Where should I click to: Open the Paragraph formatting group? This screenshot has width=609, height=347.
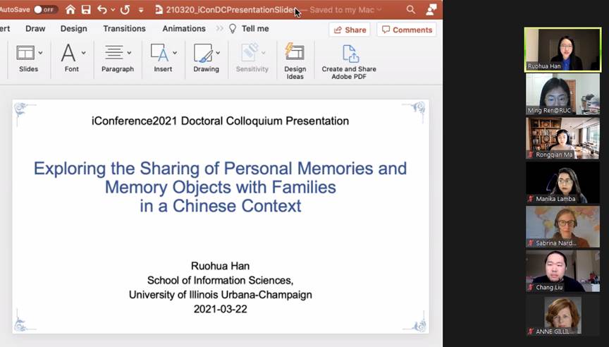click(x=117, y=59)
